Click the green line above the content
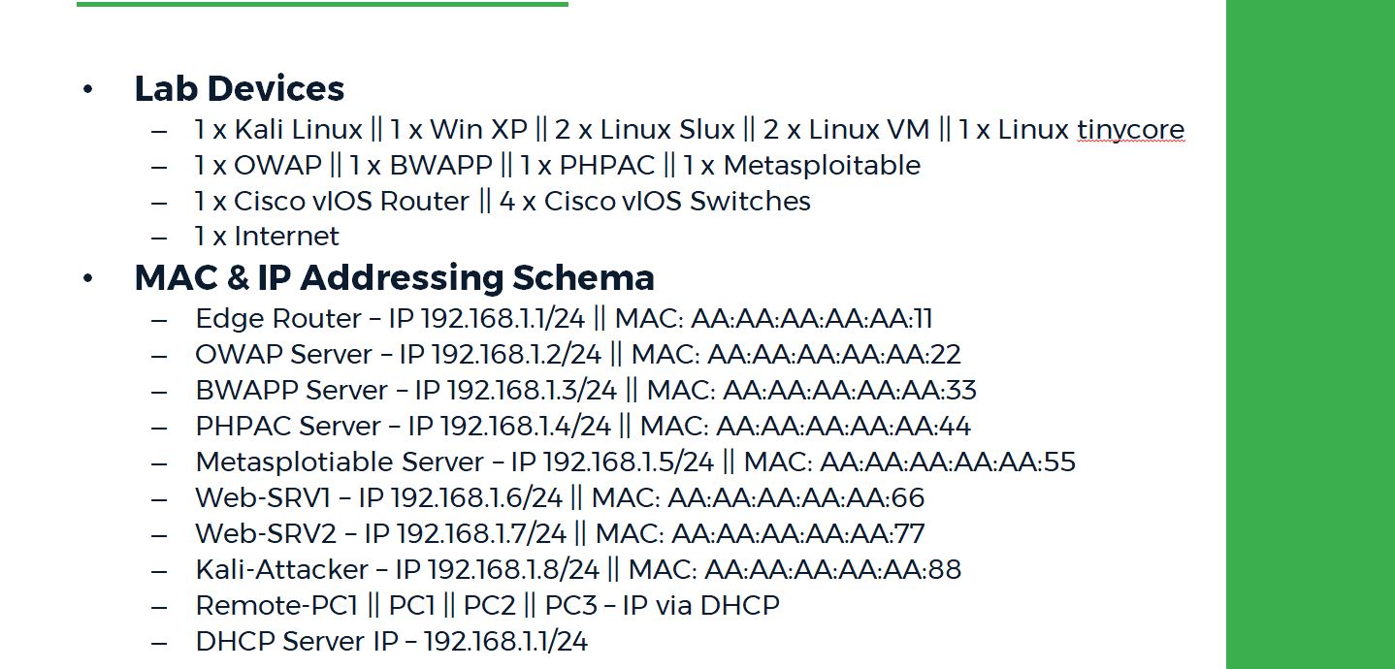Image resolution: width=1395 pixels, height=669 pixels. click(322, 4)
